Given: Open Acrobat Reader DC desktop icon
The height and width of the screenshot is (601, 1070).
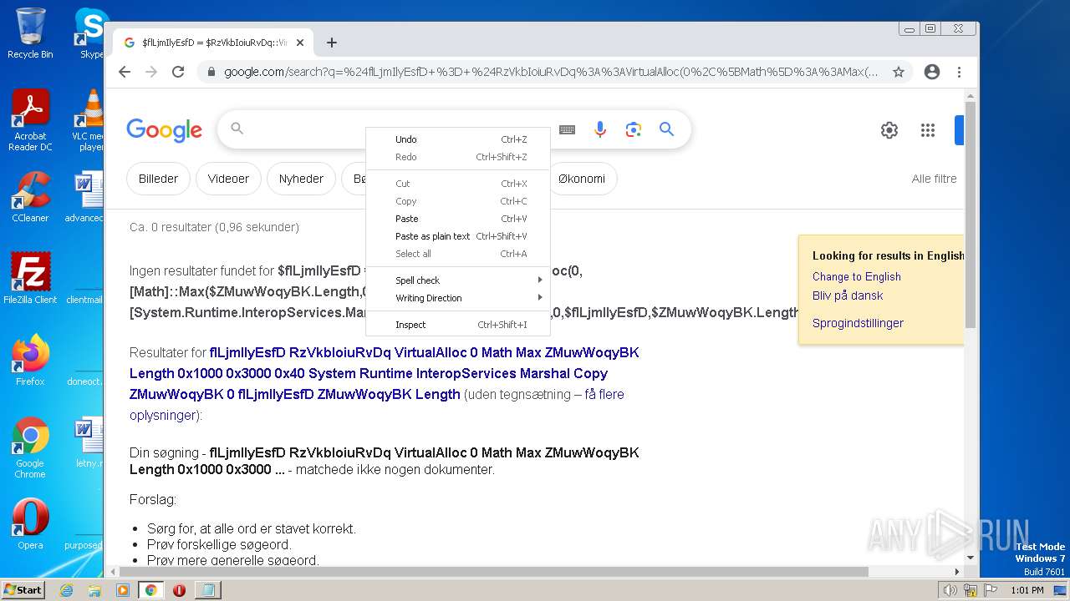Looking at the screenshot, I should (30, 121).
